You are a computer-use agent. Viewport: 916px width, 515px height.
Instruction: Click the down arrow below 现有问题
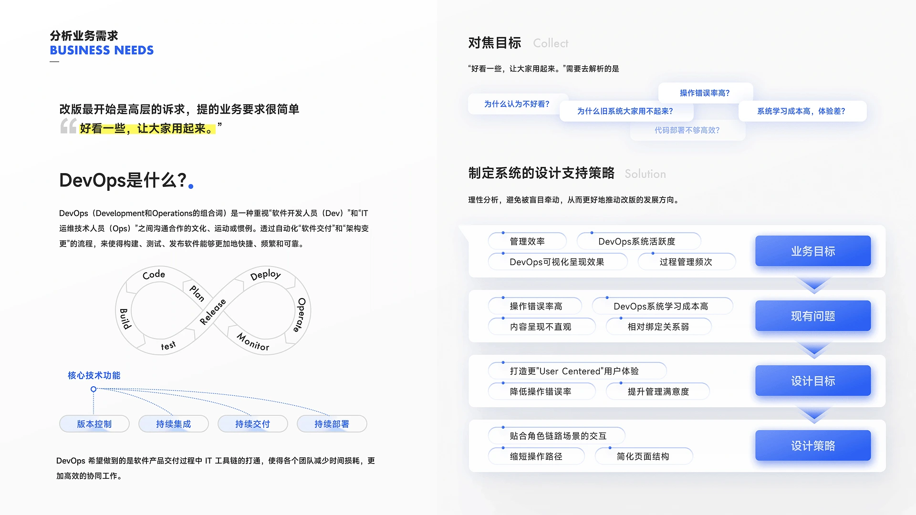click(814, 350)
